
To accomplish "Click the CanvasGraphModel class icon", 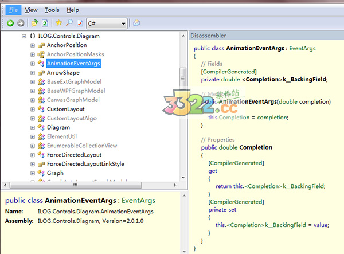I will coord(41,100).
